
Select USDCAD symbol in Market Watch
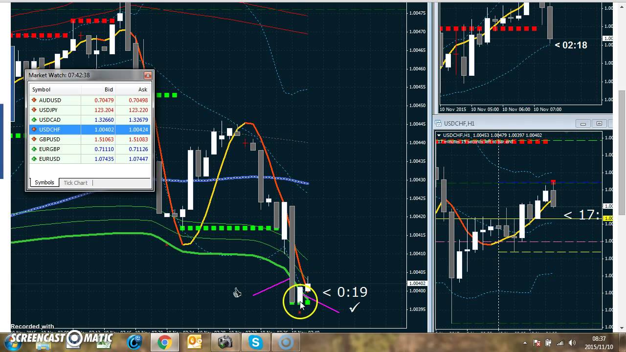tap(49, 120)
